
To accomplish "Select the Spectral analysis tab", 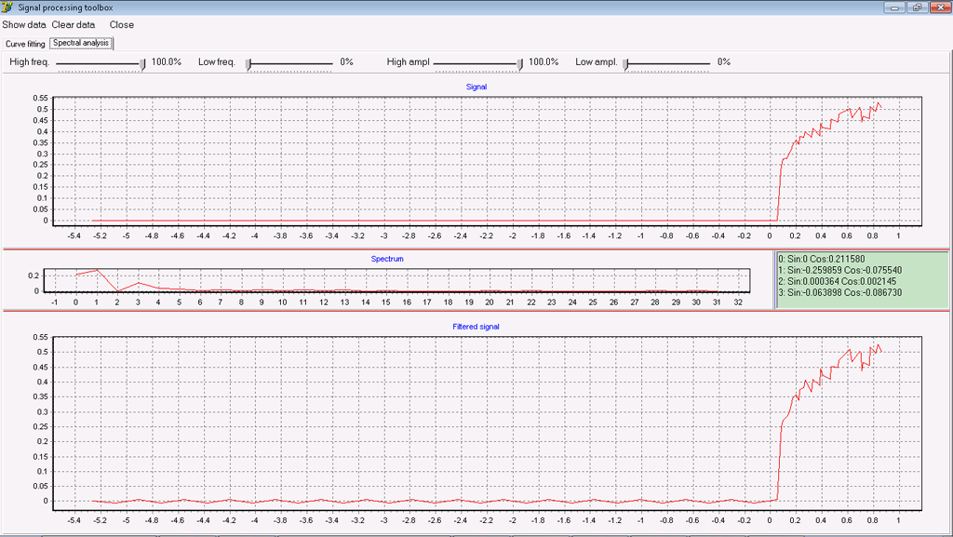I will pos(81,43).
